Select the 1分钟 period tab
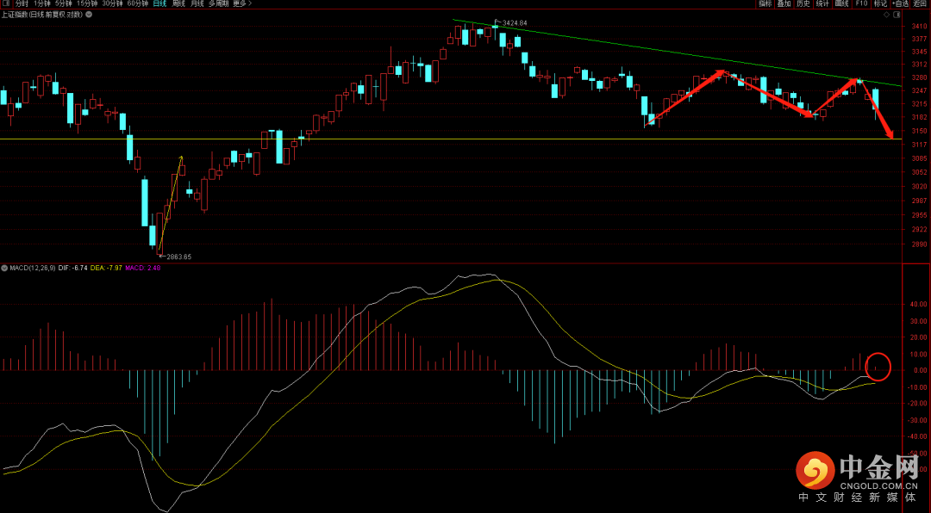This screenshot has height=513, width=931. [42, 3]
